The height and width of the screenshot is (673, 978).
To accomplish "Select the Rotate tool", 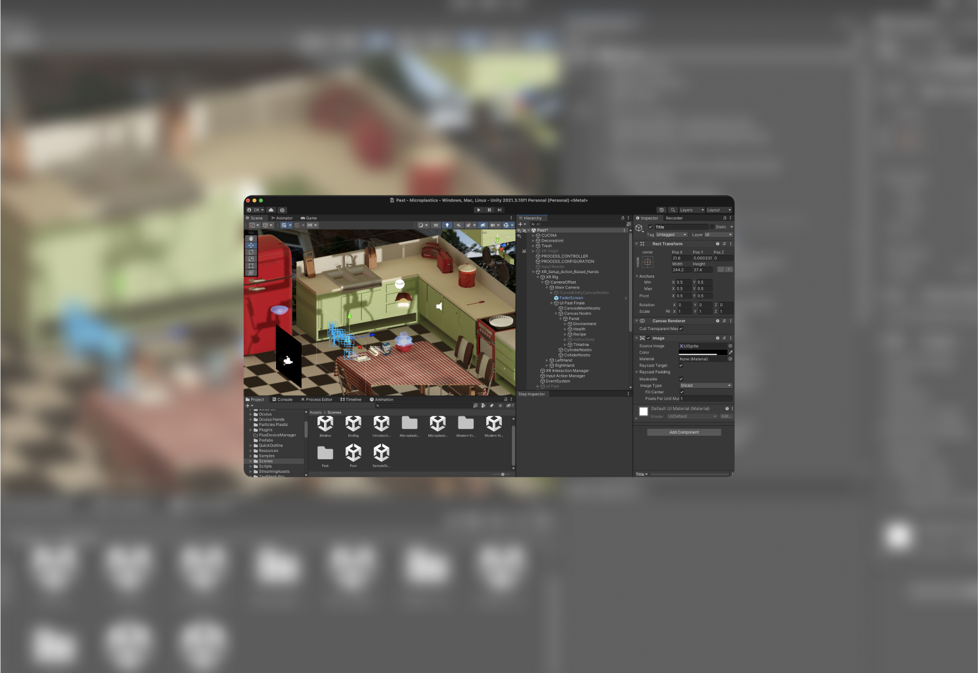I will tap(251, 252).
